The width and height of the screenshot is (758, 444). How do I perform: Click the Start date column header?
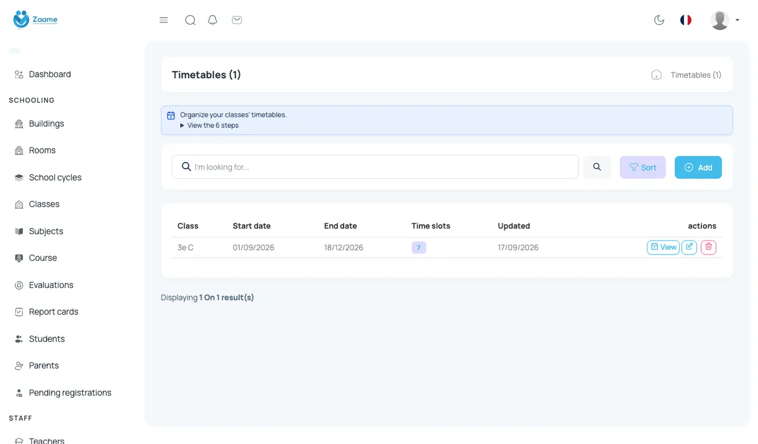click(x=251, y=226)
